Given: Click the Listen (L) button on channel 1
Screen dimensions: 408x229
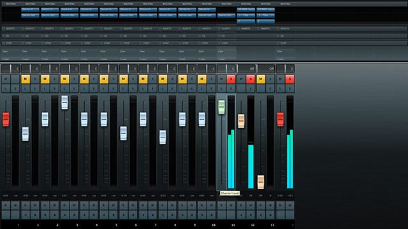Looking at the screenshot, I should click(x=25, y=88).
